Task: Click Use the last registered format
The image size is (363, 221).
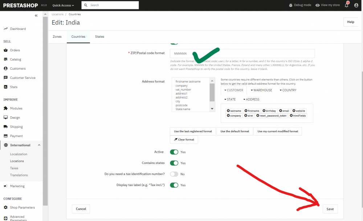Action: pos(193,131)
